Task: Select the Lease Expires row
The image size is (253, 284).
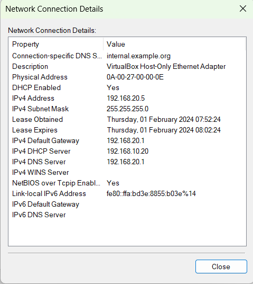Action: tap(127, 130)
